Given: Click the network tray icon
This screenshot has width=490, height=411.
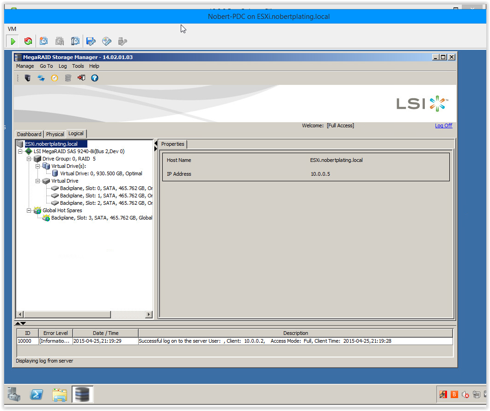Looking at the screenshot, I should (476, 394).
